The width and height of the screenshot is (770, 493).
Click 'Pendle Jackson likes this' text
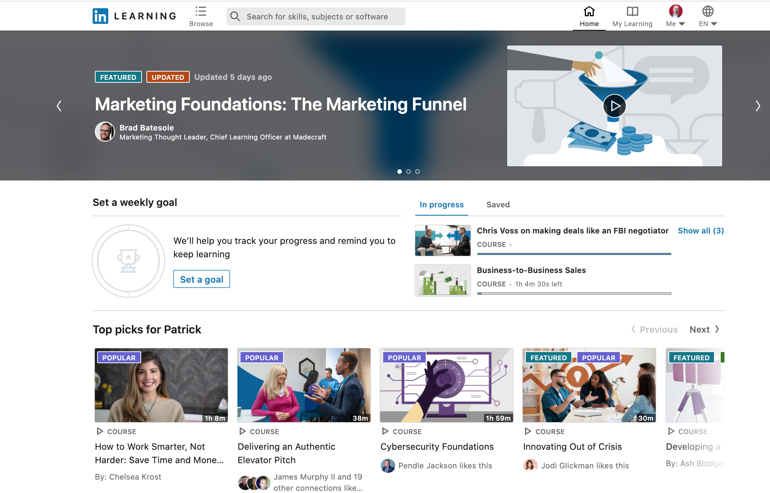[445, 466]
